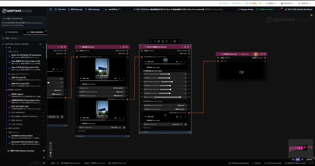This screenshot has height=166, width=315.
Task: Expand the 提示词模型 (Prompt Models) category
Action: point(43,117)
